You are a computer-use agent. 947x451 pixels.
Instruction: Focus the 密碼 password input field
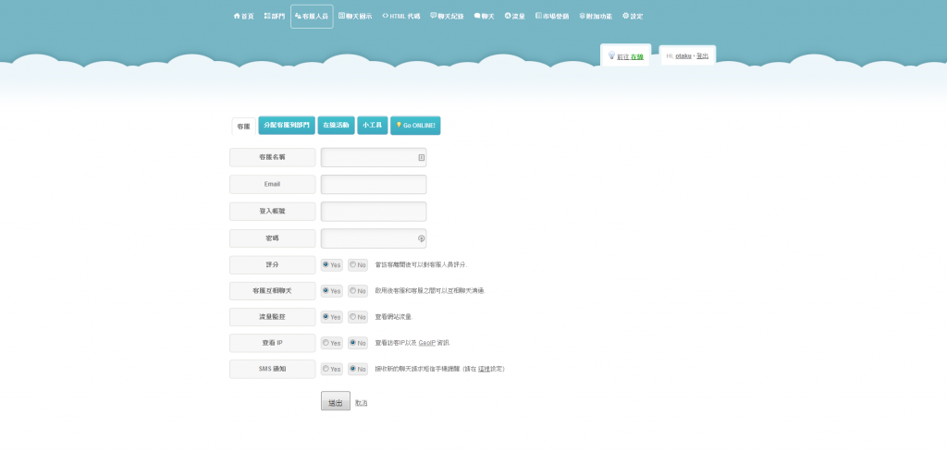click(x=374, y=238)
